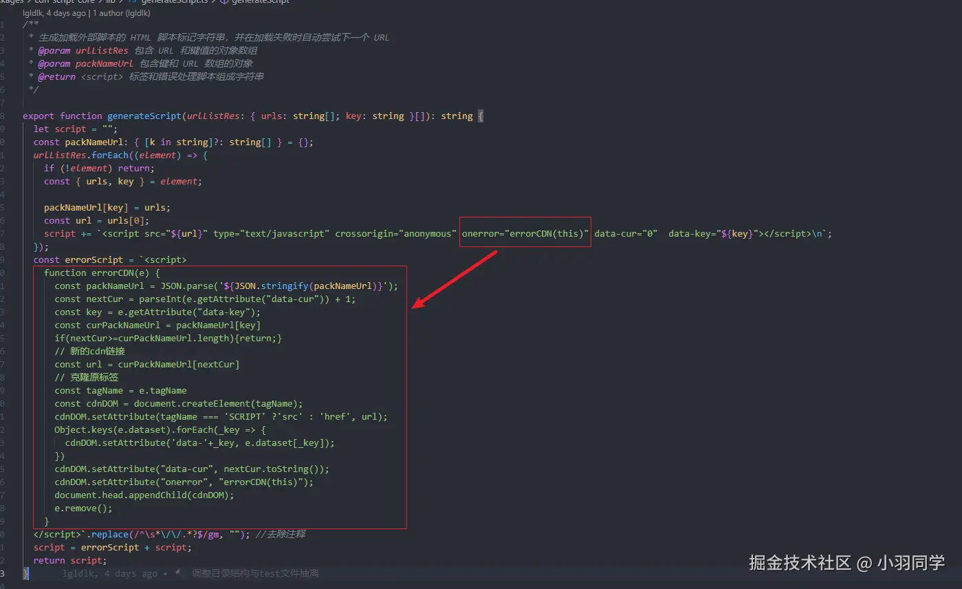The height and width of the screenshot is (589, 962).
Task: Click the crossorigin="anonymous" attribute text
Action: pyautogui.click(x=396, y=233)
